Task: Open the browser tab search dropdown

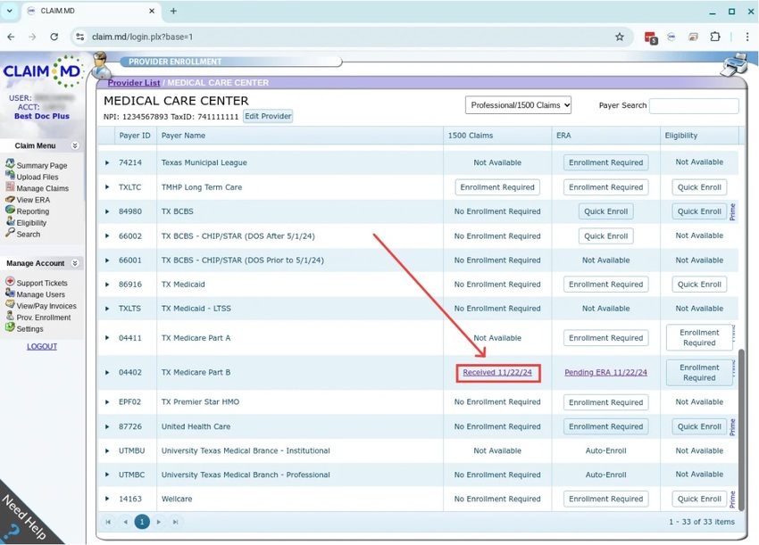Action: click(9, 11)
